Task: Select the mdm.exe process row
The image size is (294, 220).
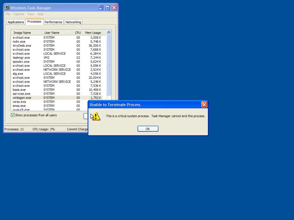Action: 57,42
